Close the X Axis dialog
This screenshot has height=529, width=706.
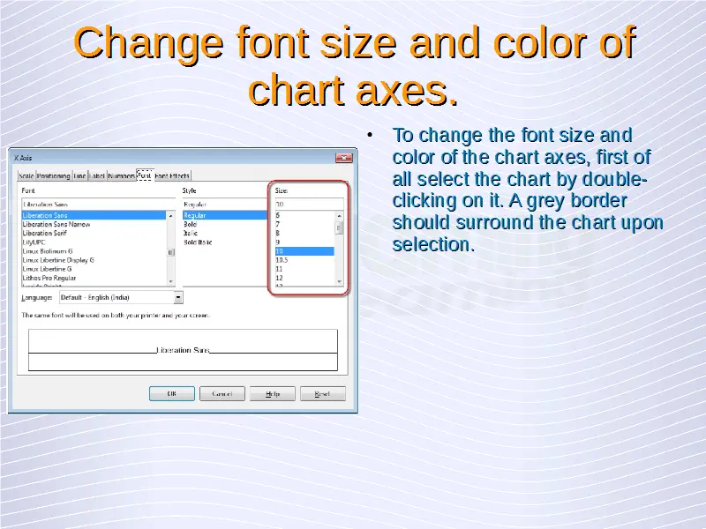tap(342, 159)
